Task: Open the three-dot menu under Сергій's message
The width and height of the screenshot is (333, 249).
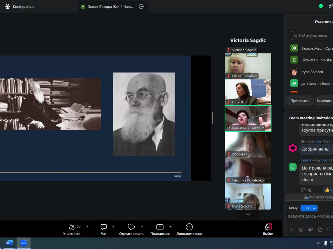Action: [x=317, y=190]
